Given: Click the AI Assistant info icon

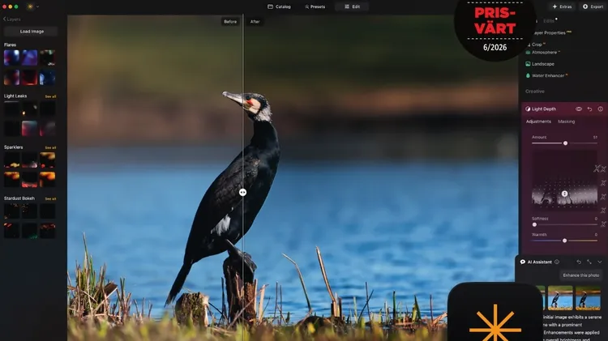Looking at the screenshot, I should tap(557, 262).
